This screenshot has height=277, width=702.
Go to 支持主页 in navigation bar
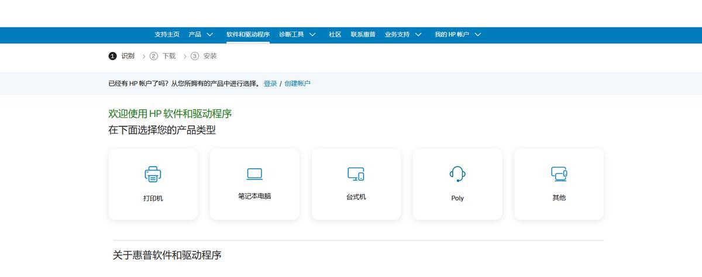[167, 34]
